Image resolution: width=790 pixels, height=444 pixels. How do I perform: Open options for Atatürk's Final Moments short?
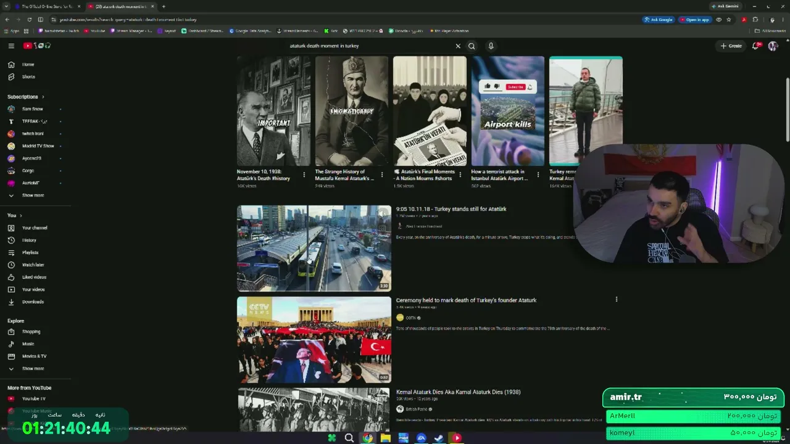coord(460,175)
